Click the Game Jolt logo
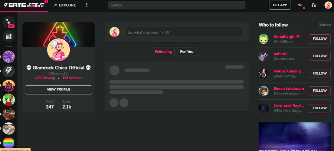Screen dimensions: 334x151 pyautogui.click(x=24, y=5)
